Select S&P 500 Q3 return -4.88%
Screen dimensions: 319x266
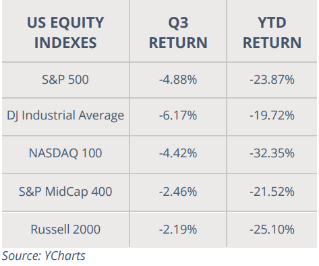tap(178, 80)
